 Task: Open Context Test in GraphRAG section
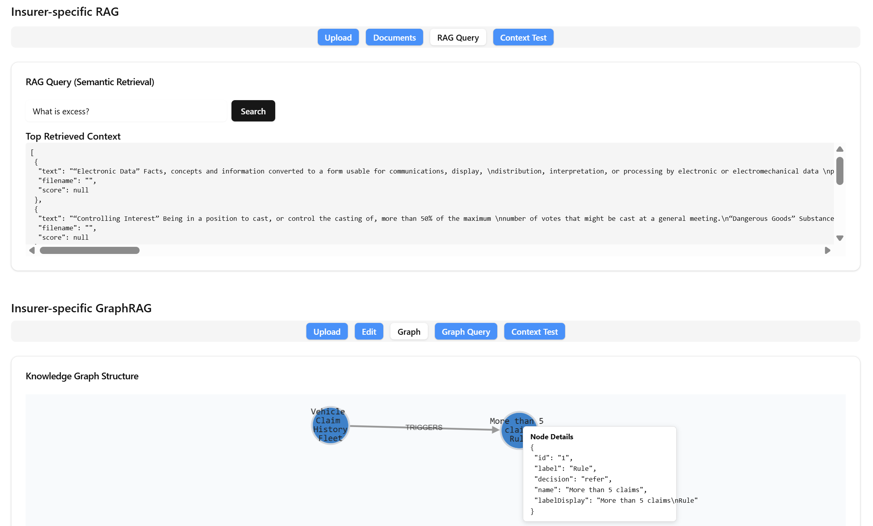(x=534, y=332)
